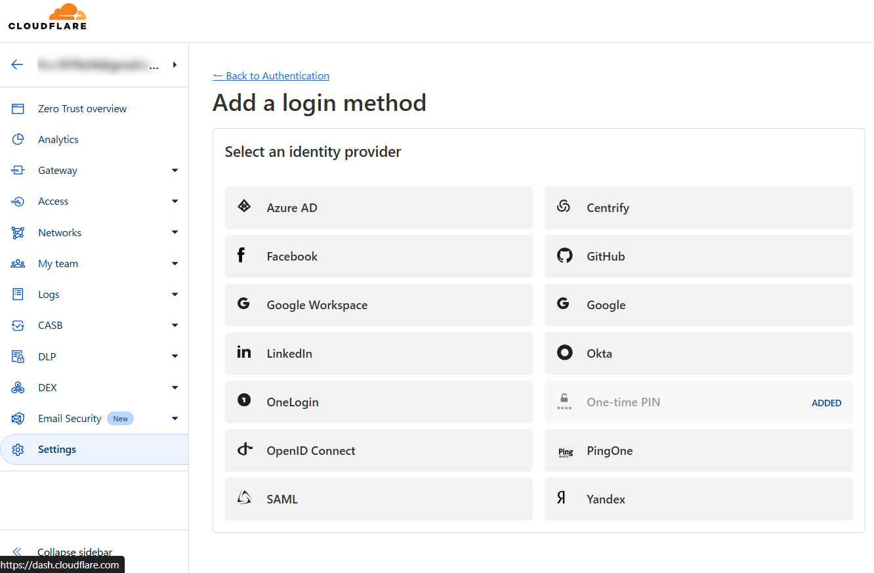This screenshot has width=874, height=573.
Task: Click the My team people icon
Action: (x=18, y=264)
